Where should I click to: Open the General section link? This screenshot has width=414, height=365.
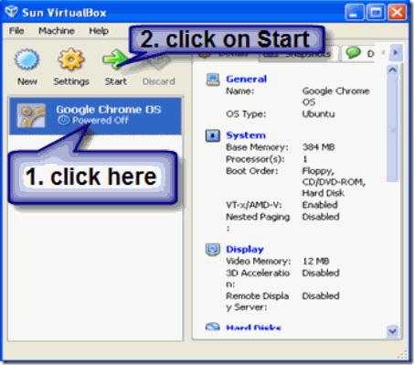click(x=247, y=79)
